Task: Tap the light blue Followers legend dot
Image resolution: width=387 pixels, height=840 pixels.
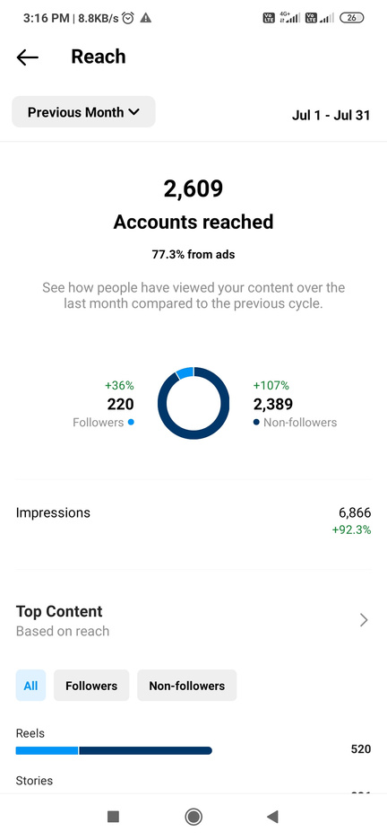Action: coord(131,422)
